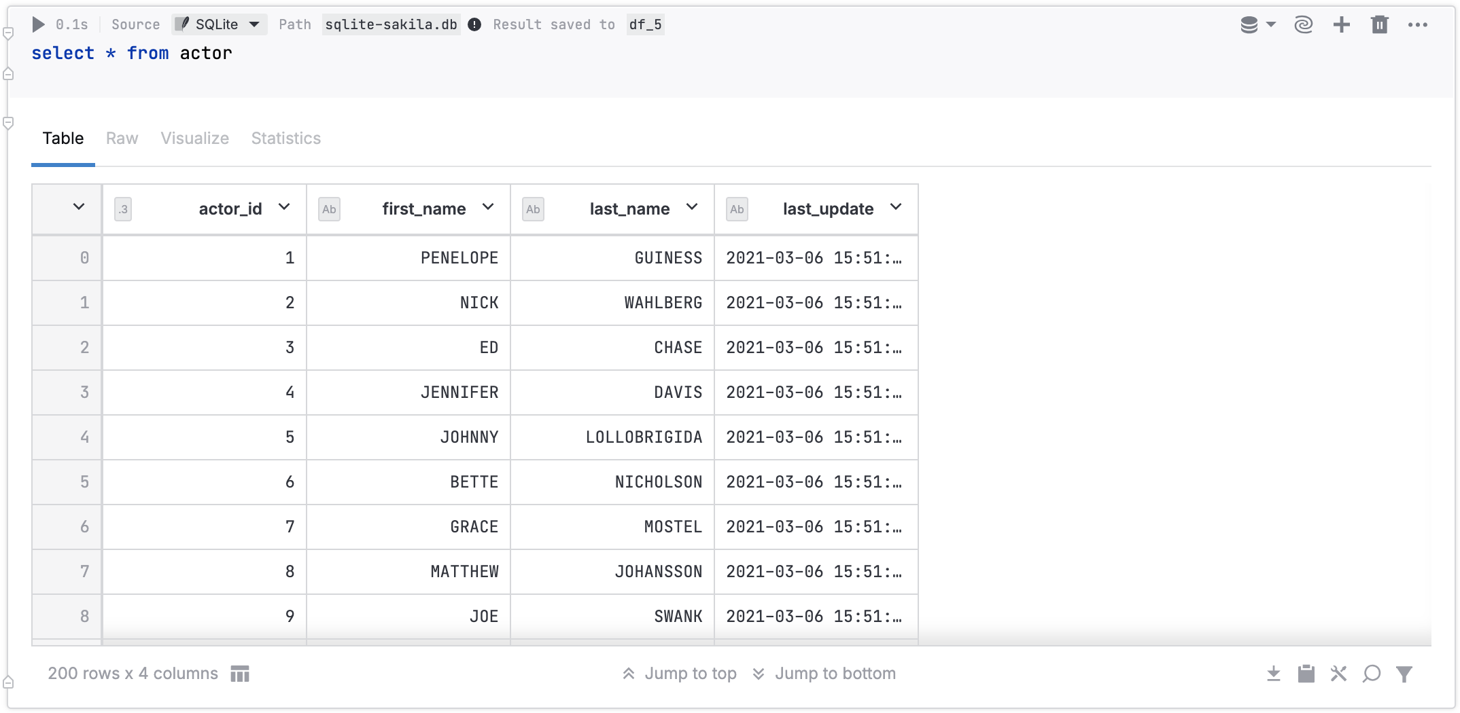
Task: Search within the table results
Action: tap(1371, 674)
